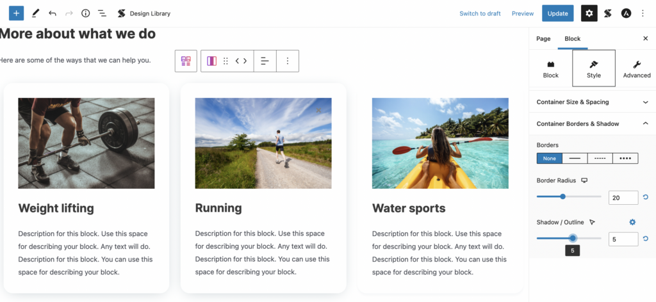Collapse Container Borders & Shadow section
The height and width of the screenshot is (302, 656).
(593, 123)
